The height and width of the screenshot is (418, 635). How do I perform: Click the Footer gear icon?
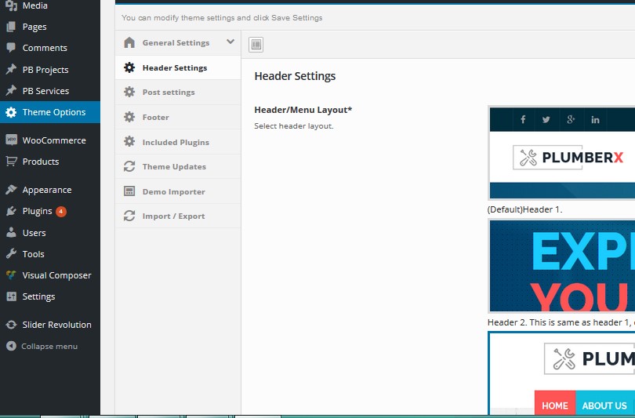pyautogui.click(x=129, y=117)
